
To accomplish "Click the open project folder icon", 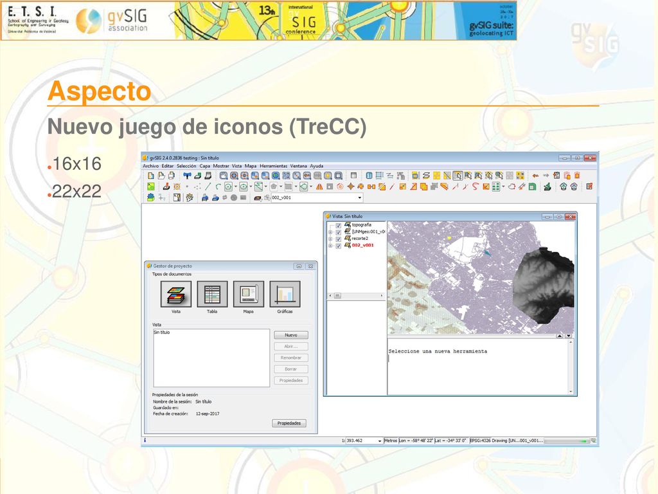I will [161, 176].
